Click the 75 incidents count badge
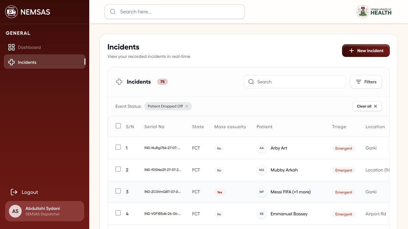Image resolution: width=408 pixels, height=229 pixels. [x=163, y=82]
